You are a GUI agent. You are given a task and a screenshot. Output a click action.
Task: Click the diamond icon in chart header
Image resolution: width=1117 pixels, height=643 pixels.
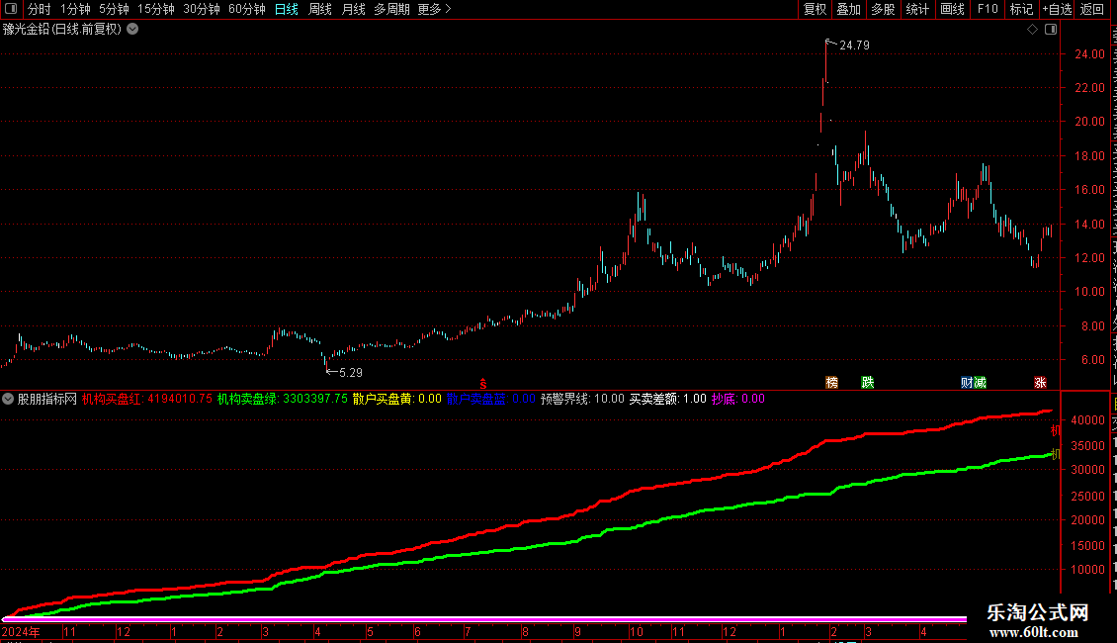tap(1032, 30)
